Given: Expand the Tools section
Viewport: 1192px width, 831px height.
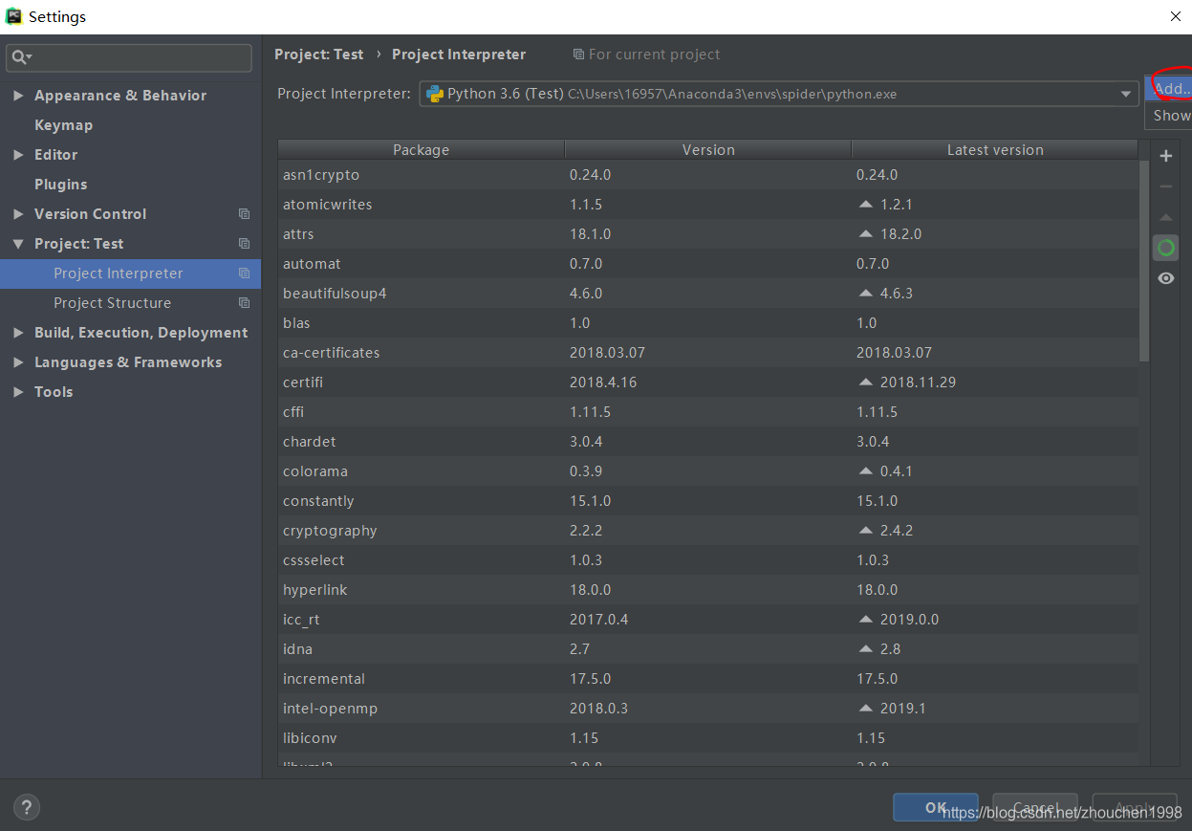Looking at the screenshot, I should point(18,392).
